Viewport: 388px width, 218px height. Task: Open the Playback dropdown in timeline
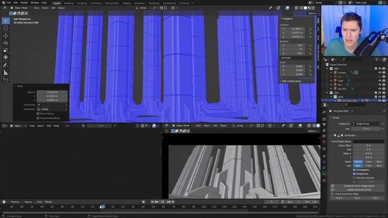16,202
